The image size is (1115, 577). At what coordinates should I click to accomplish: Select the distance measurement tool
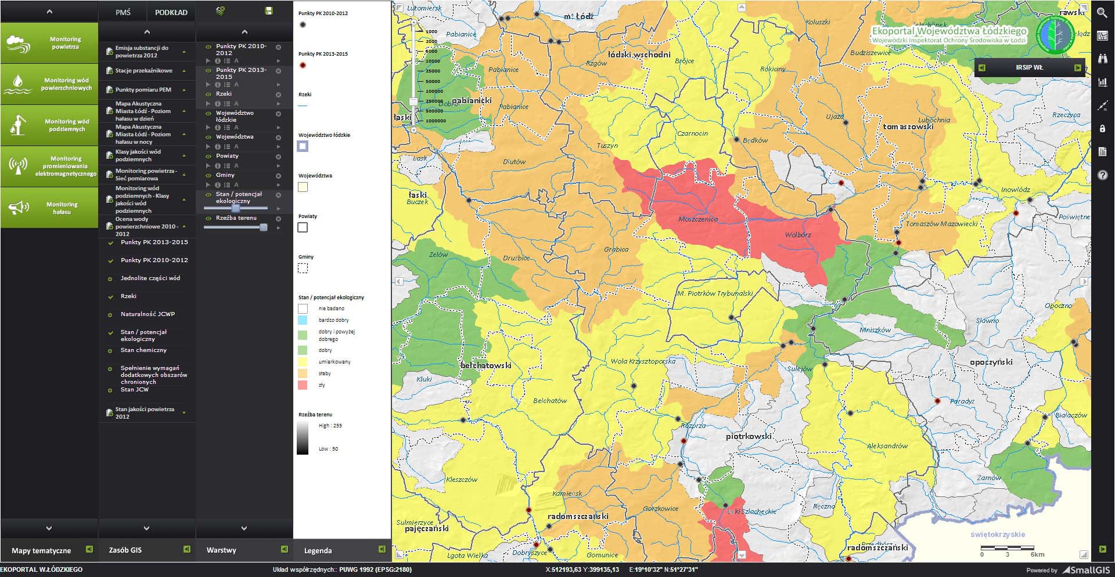(1102, 106)
